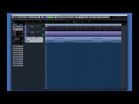Click the End value in the info line

(x=34, y=23)
